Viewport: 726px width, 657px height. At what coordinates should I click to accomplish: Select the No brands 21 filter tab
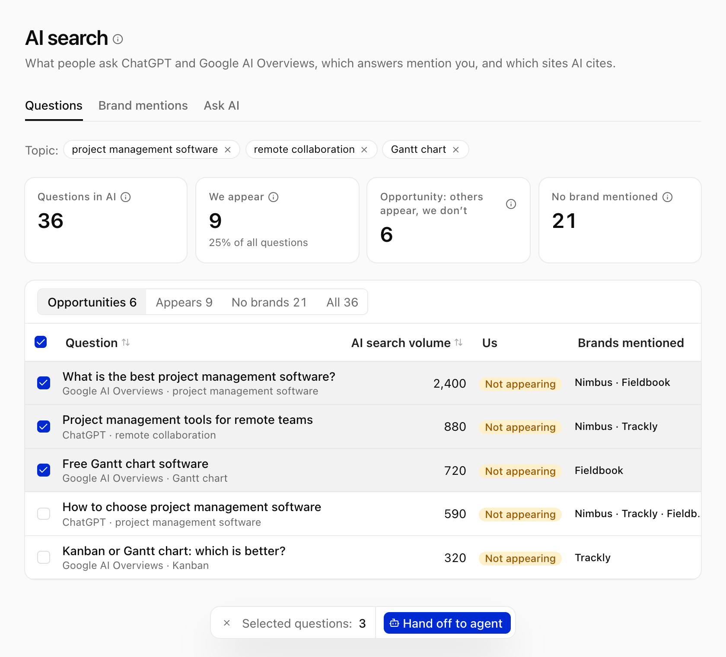tap(269, 302)
